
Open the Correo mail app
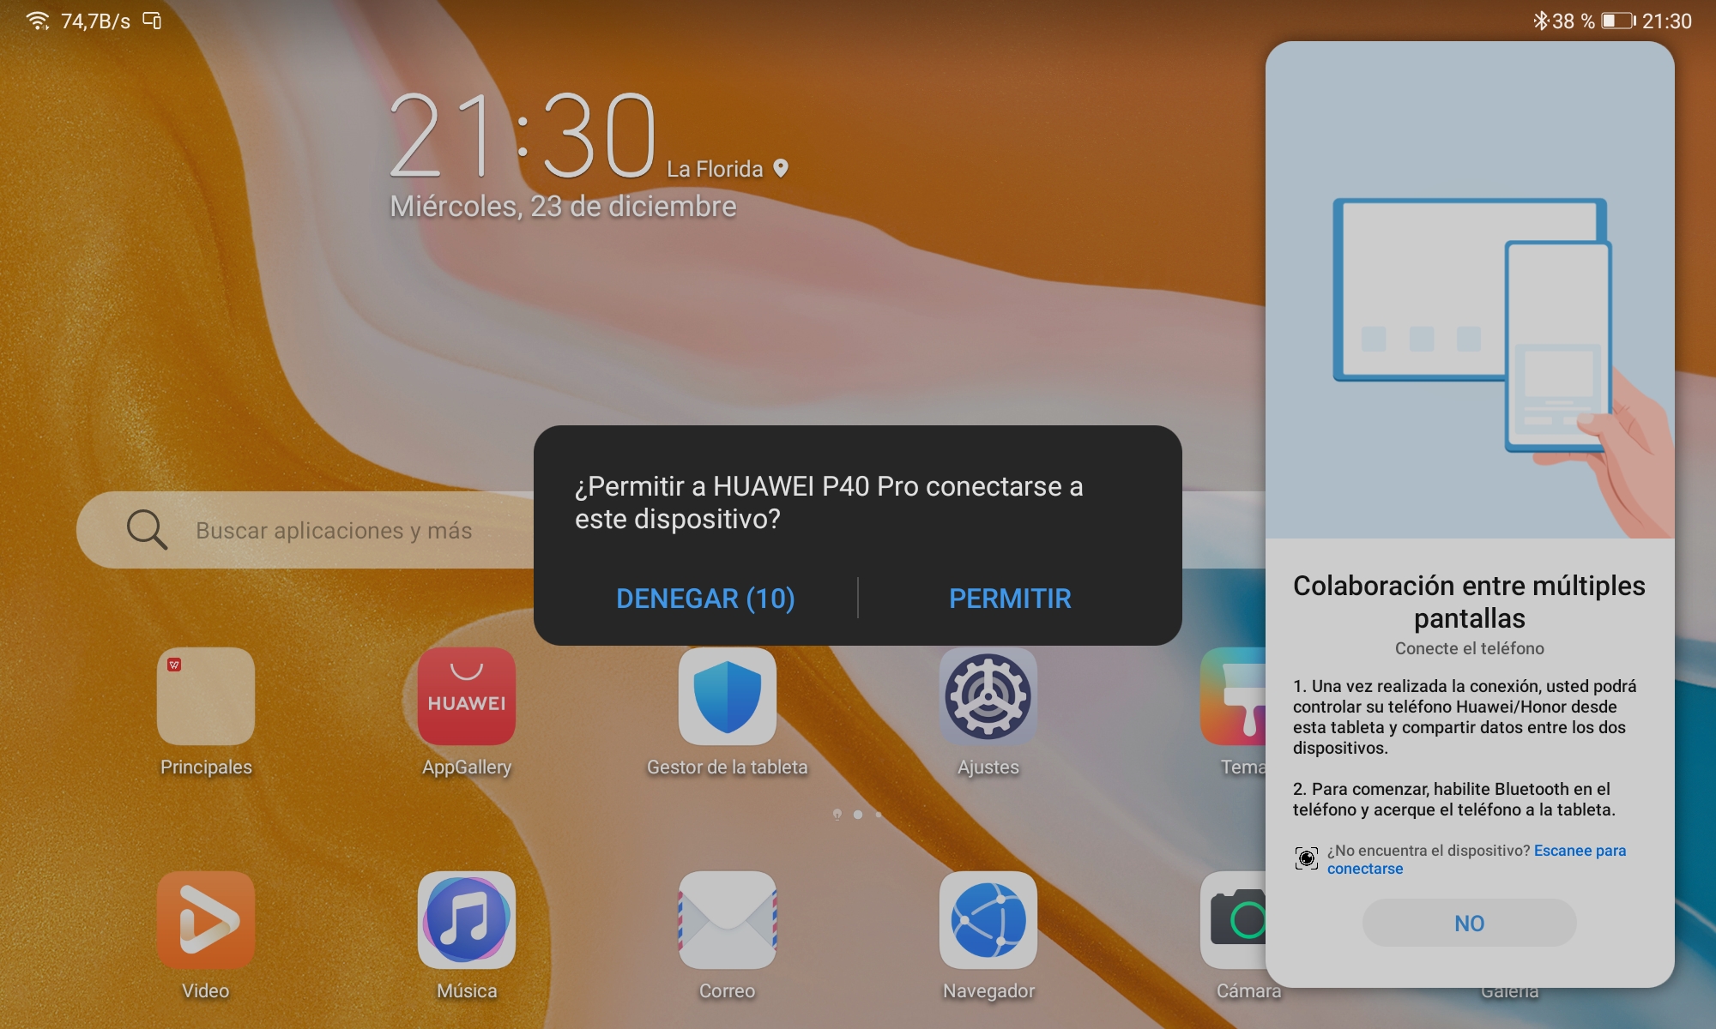pos(727,920)
